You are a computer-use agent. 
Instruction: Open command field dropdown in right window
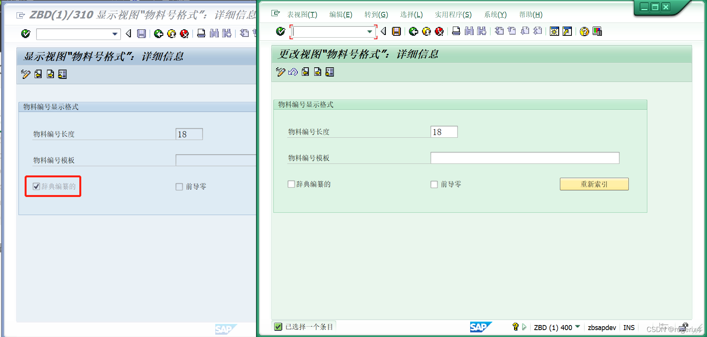coord(370,32)
